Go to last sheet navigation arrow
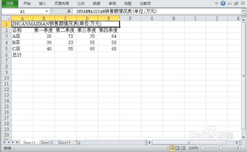 click(x=17, y=142)
